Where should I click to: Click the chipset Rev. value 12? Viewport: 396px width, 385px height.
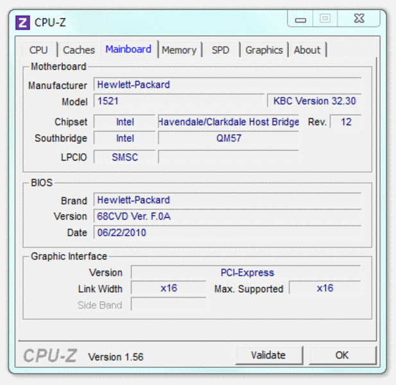[x=346, y=122]
